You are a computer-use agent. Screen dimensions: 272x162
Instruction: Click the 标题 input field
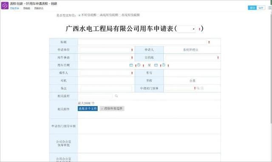143,42
